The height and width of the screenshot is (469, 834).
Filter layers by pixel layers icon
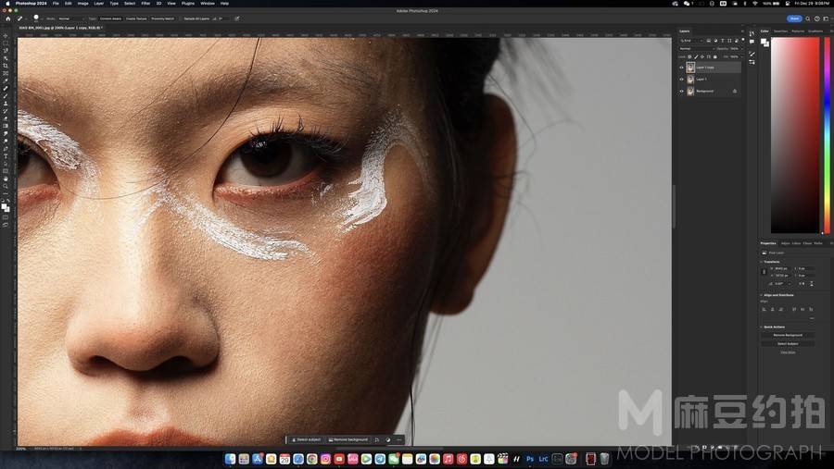pyautogui.click(x=709, y=41)
